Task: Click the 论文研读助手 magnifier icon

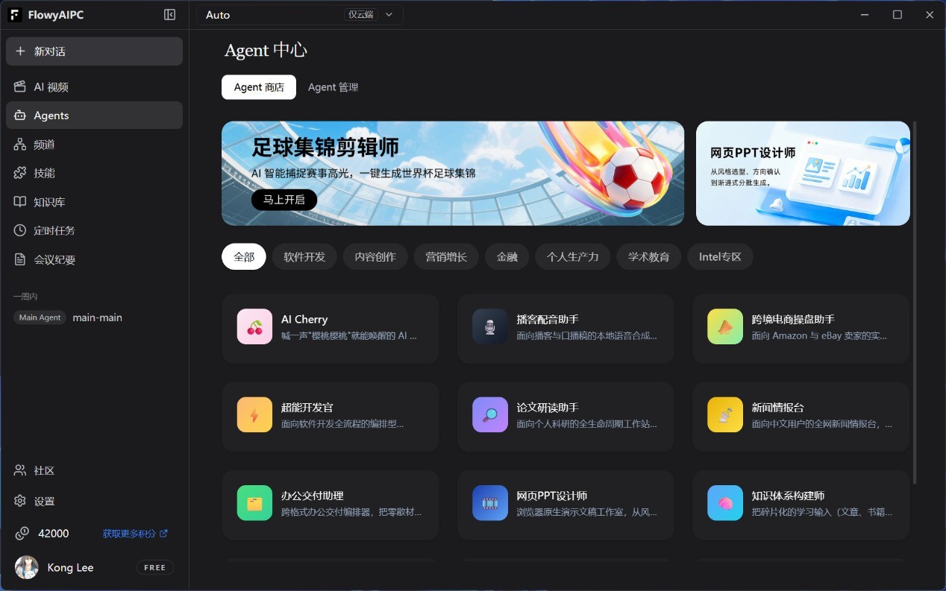Action: coord(490,415)
